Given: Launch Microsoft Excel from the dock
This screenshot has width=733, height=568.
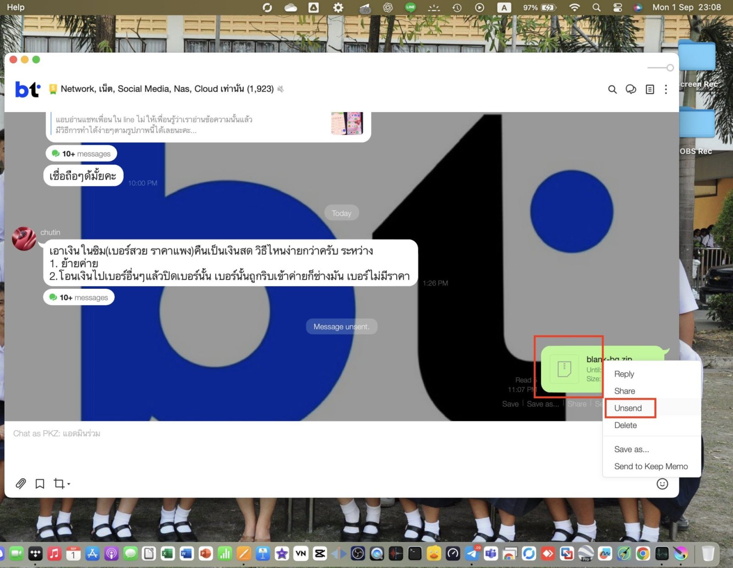Looking at the screenshot, I should pyautogui.click(x=168, y=554).
